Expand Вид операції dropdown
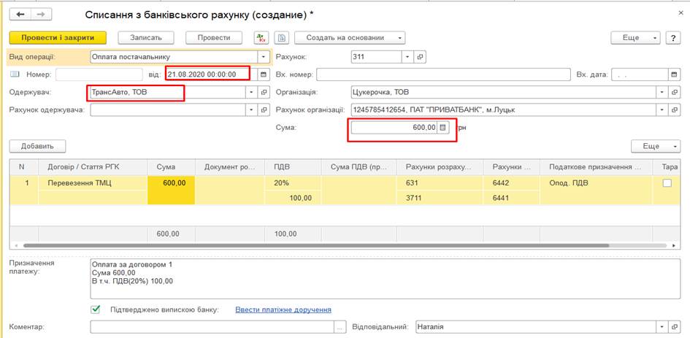Image resolution: width=690 pixels, height=338 pixels. coord(264,56)
